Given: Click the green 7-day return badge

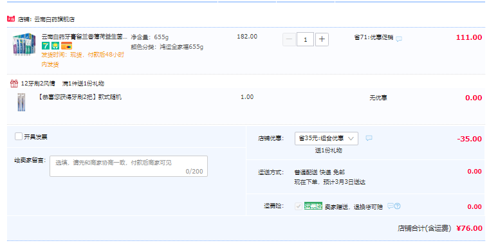Looking at the screenshot, I should click(46, 46).
